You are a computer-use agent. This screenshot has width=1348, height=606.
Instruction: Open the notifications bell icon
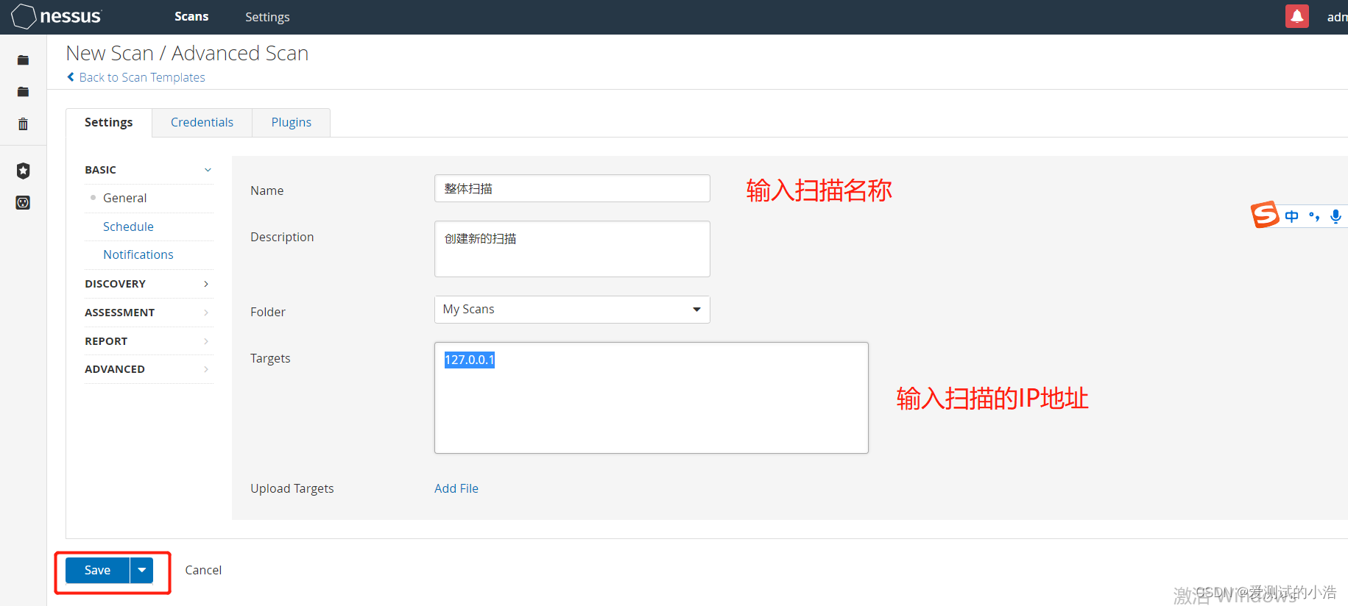pos(1296,16)
